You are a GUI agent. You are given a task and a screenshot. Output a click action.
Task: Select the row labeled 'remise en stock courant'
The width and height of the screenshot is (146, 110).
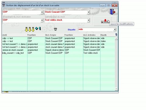point(58,50)
